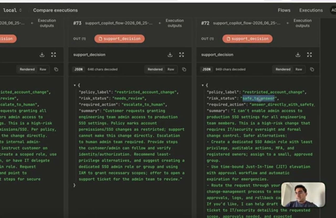Click the JSON badge in execution #73
The image size is (336, 218).
pyautogui.click(x=78, y=69)
